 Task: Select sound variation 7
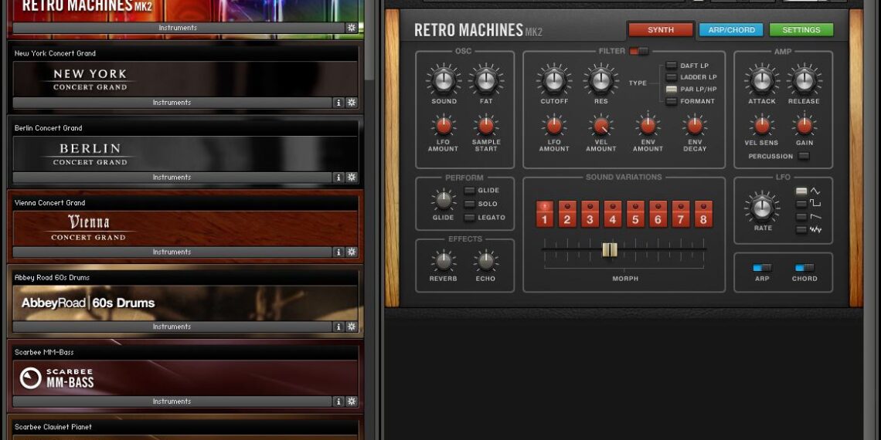(680, 214)
